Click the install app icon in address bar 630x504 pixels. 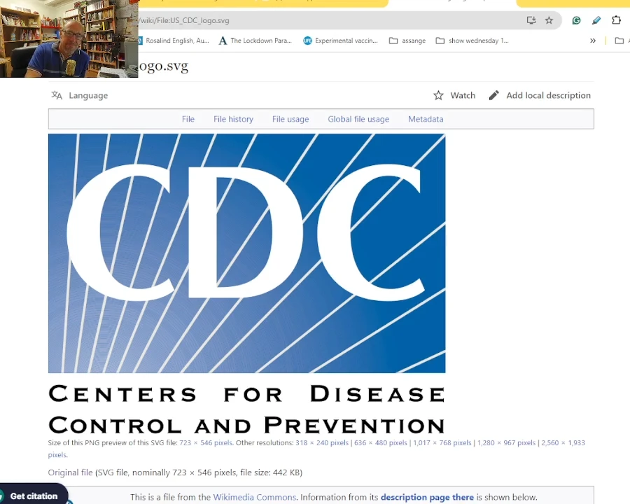(x=531, y=20)
